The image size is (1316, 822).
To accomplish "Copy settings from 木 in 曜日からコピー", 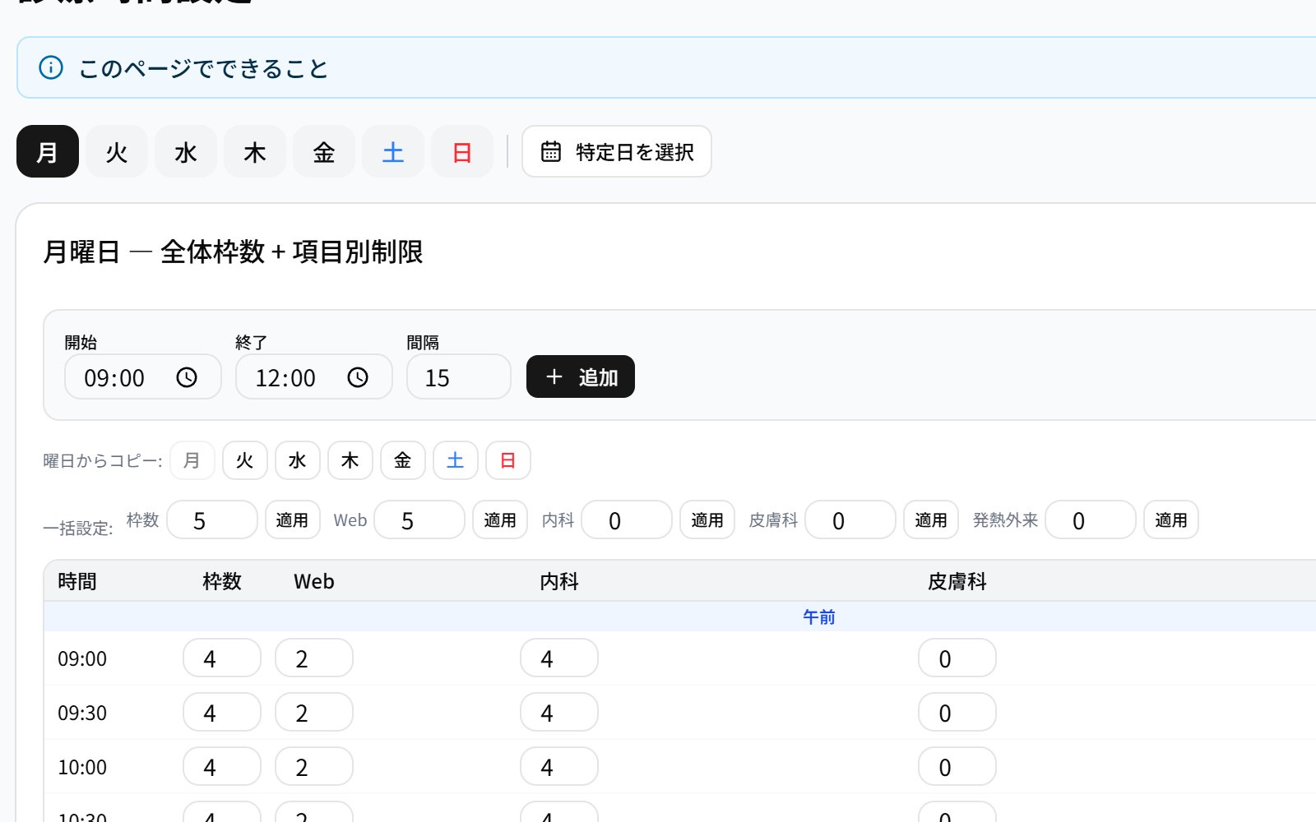I will 350,460.
